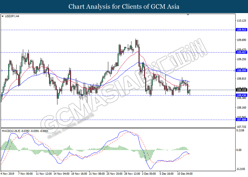Click the 110.125 price scale value
The image size is (248, 177).
[242, 21]
